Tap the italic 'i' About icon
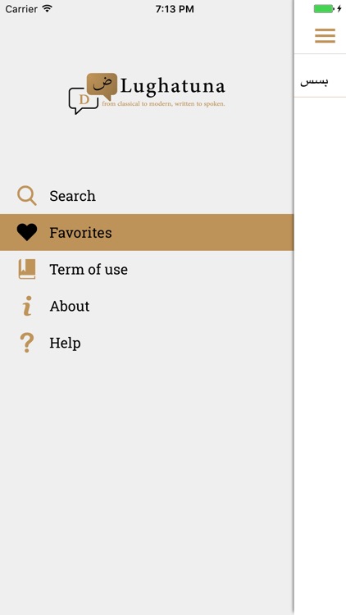 point(27,306)
